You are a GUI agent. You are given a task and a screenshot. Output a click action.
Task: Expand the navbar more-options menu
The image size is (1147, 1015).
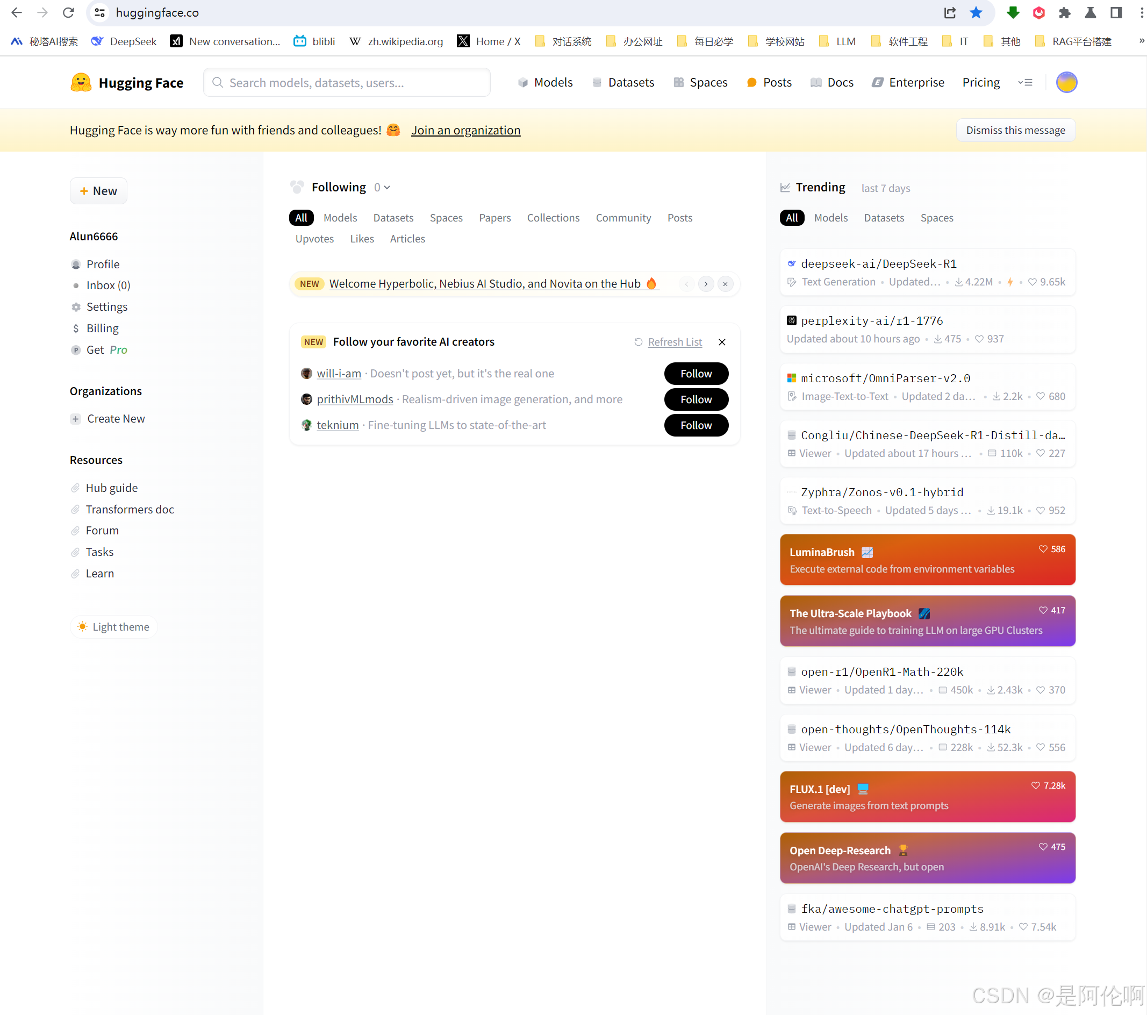click(1025, 83)
